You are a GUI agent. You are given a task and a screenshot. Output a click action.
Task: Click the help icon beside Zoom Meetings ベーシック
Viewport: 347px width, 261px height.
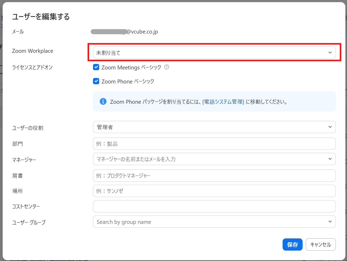pos(167,67)
